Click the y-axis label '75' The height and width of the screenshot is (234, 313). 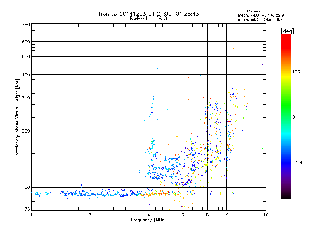(x=27, y=209)
